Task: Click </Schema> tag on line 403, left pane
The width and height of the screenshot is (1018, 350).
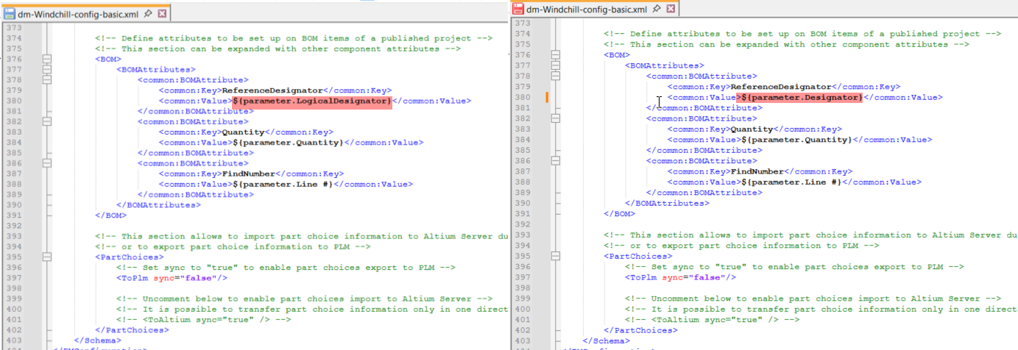Action: point(97,340)
